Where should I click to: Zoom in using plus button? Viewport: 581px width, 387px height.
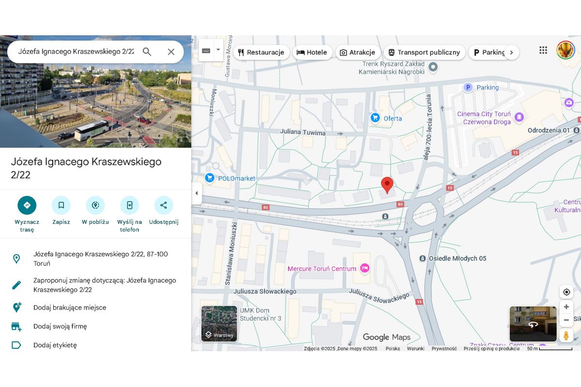coord(566,307)
